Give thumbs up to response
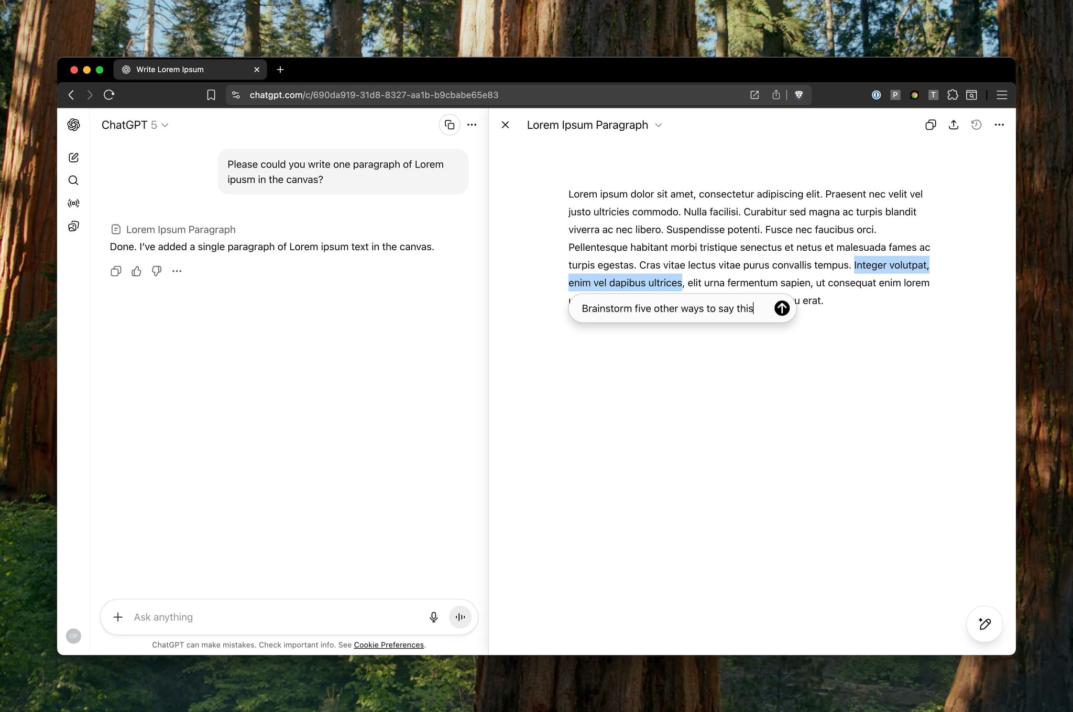The width and height of the screenshot is (1073, 712). (x=136, y=271)
